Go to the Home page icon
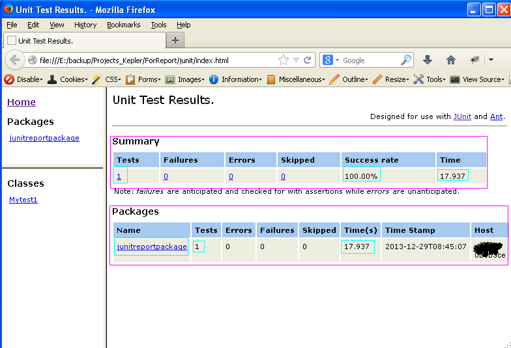 (x=451, y=60)
